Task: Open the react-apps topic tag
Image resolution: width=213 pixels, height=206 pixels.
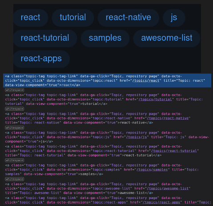Action: [x=41, y=59]
